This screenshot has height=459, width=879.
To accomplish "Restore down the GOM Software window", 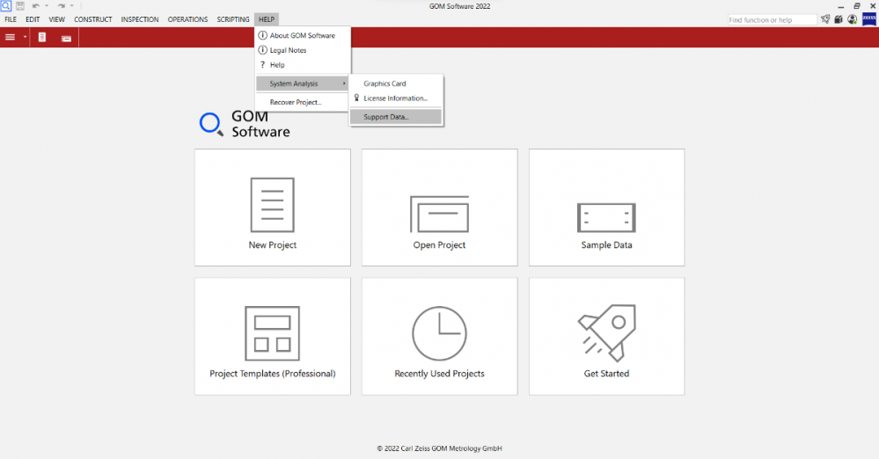I will [x=857, y=6].
